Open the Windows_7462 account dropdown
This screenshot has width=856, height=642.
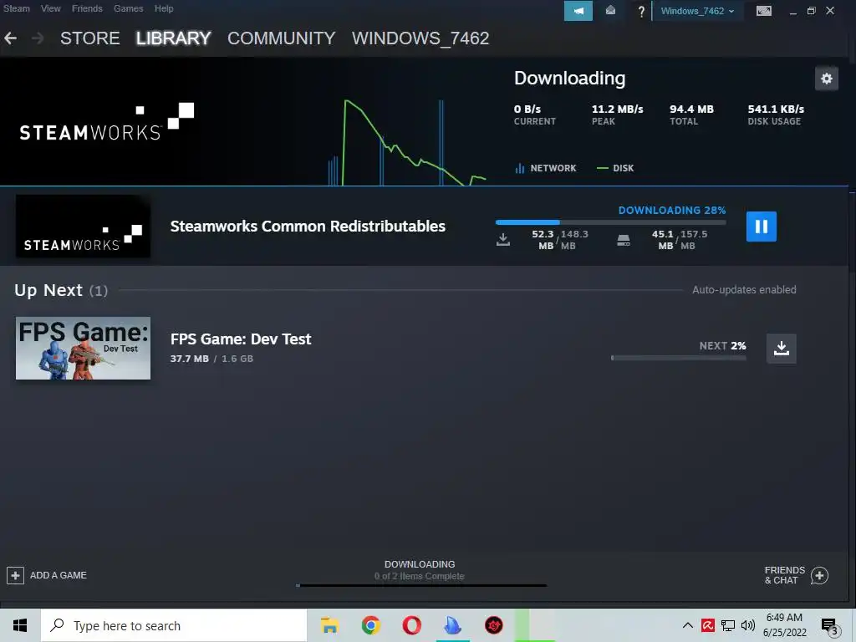click(697, 11)
